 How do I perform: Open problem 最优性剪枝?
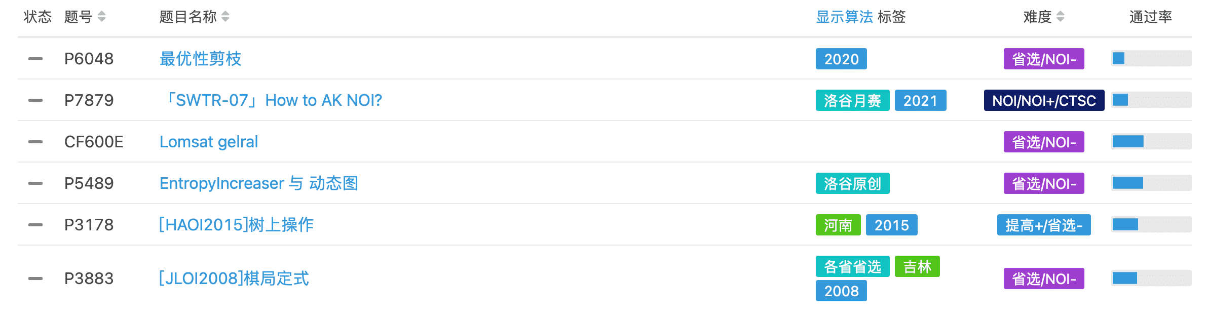point(200,59)
